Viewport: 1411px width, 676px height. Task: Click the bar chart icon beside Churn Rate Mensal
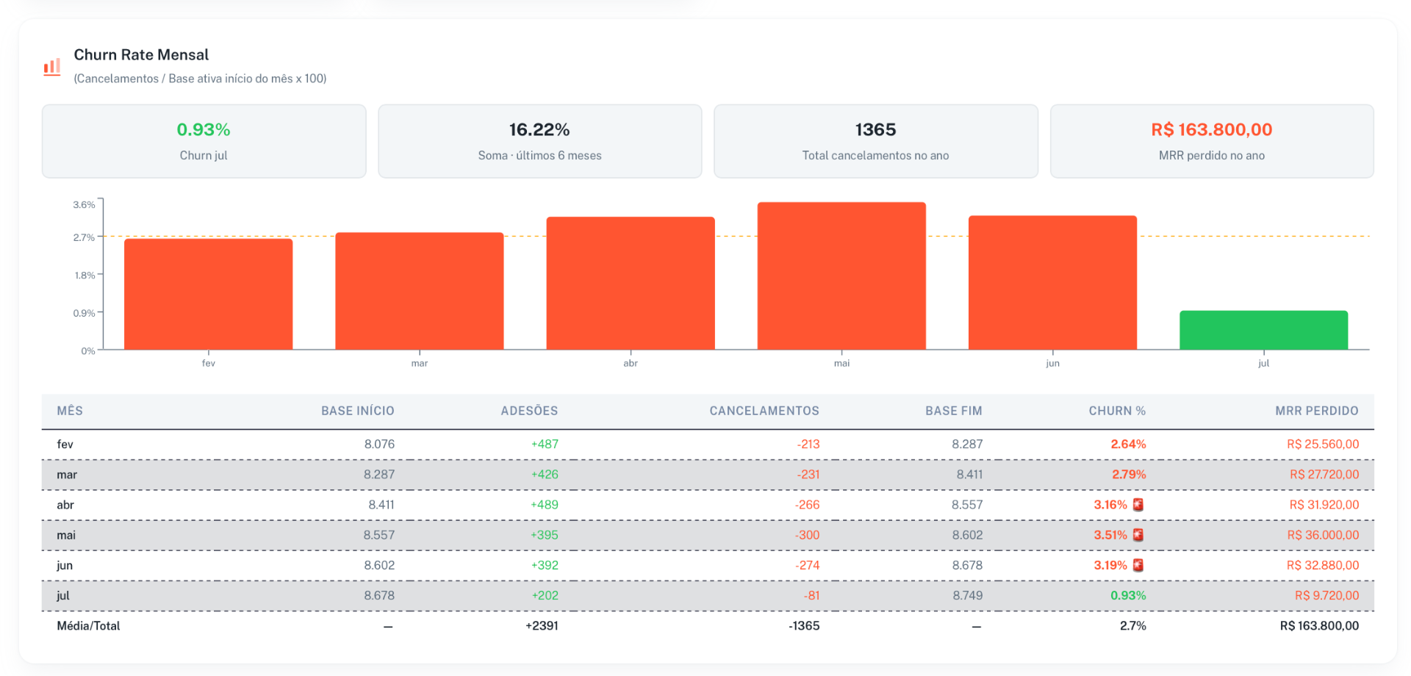coord(51,67)
